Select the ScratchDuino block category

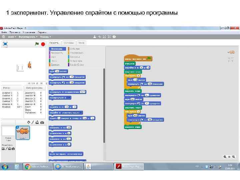pyautogui.click(x=76, y=65)
